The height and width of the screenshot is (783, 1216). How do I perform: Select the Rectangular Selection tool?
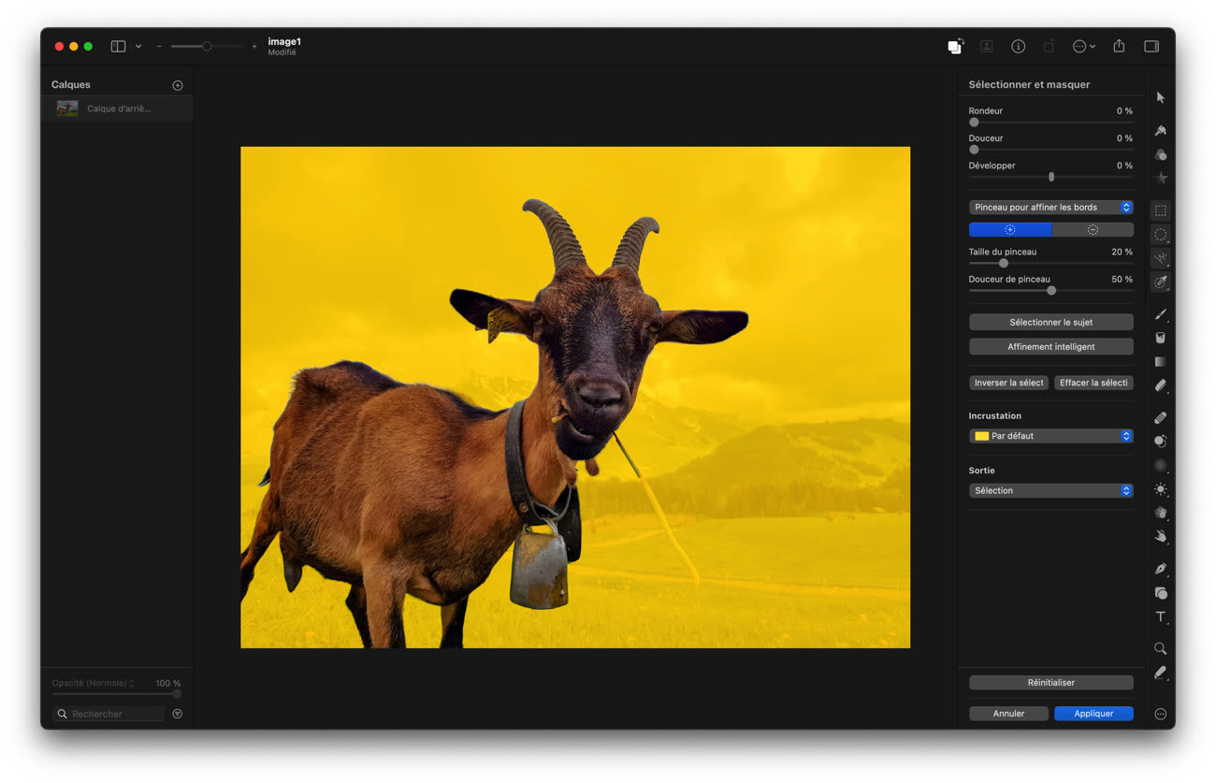coord(1160,210)
